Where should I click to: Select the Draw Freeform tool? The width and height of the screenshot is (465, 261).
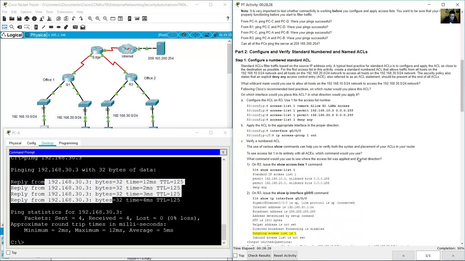(66, 27)
